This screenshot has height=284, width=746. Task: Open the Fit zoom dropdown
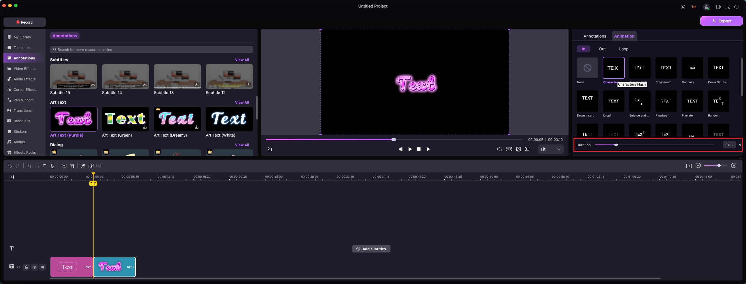coord(550,149)
